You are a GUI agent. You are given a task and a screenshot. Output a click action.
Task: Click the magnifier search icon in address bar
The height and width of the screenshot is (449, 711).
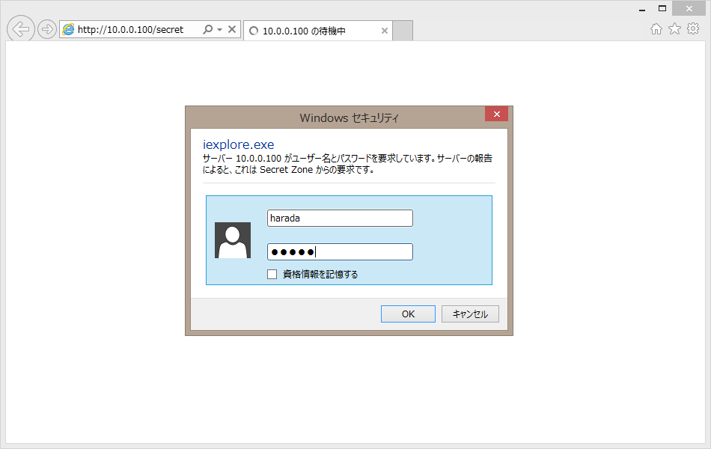tap(207, 30)
